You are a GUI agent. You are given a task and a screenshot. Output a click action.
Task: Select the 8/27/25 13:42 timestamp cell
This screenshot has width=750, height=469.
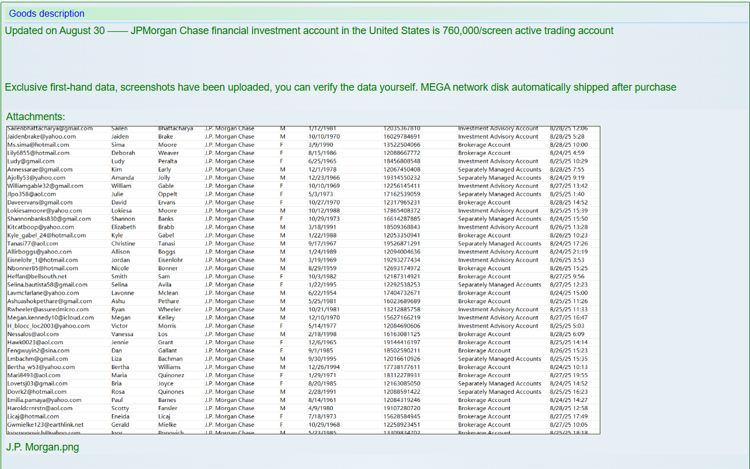coord(569,186)
